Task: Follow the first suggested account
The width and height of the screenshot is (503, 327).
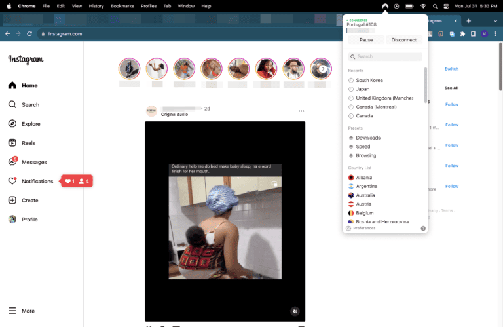Action: tap(452, 104)
